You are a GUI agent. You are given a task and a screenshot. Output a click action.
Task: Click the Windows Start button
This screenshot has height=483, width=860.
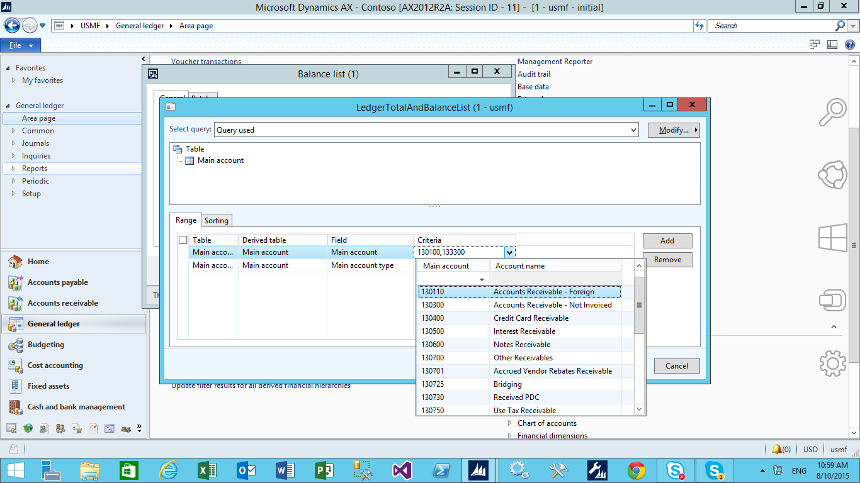[x=15, y=470]
